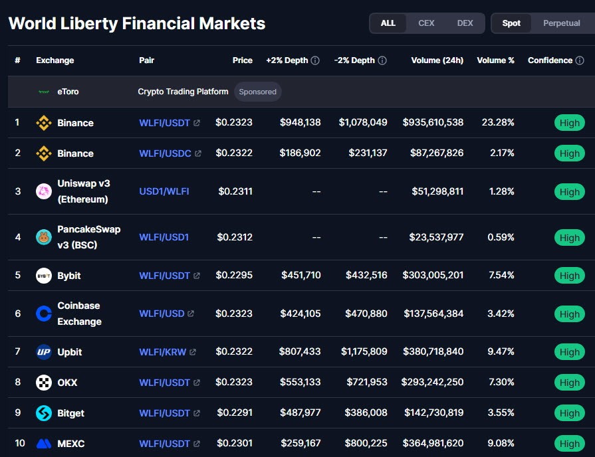Select the ALL exchanges filter tab
Viewport: 595px width, 457px height.
coord(388,23)
